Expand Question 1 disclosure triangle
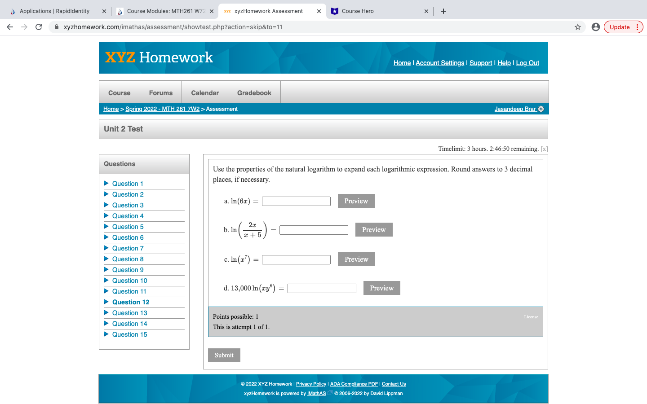Viewport: 647px width, 404px height. point(106,183)
